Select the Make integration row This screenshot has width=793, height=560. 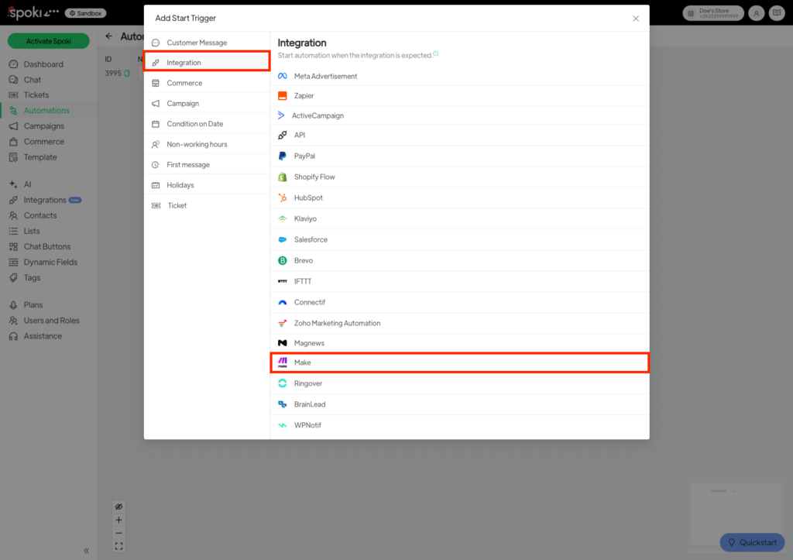[459, 362]
